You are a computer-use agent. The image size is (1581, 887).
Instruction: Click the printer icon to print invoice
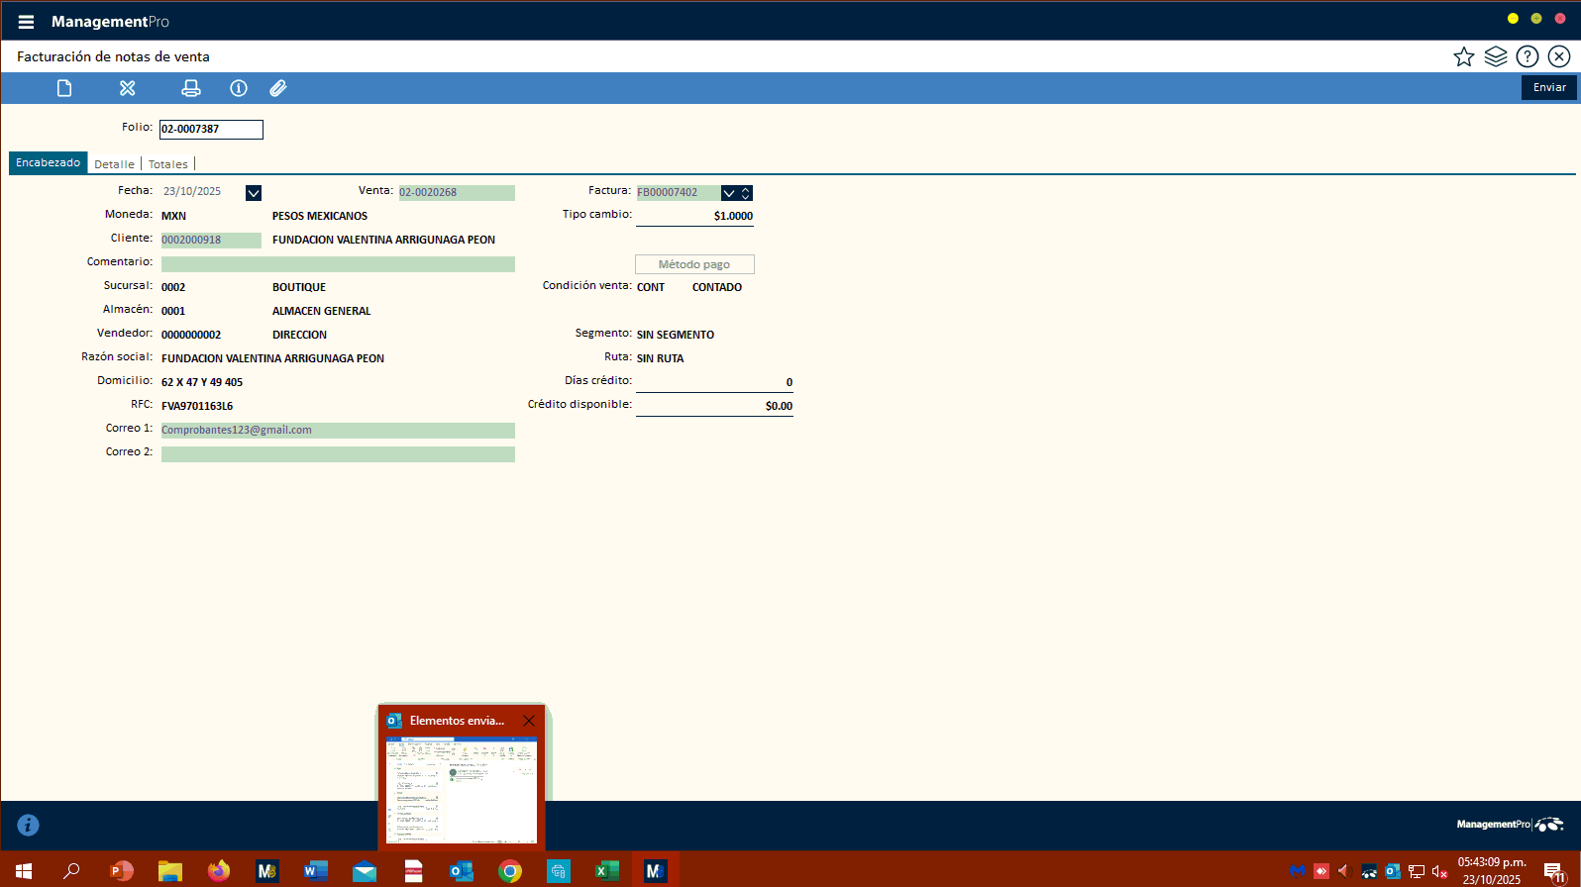click(x=191, y=88)
